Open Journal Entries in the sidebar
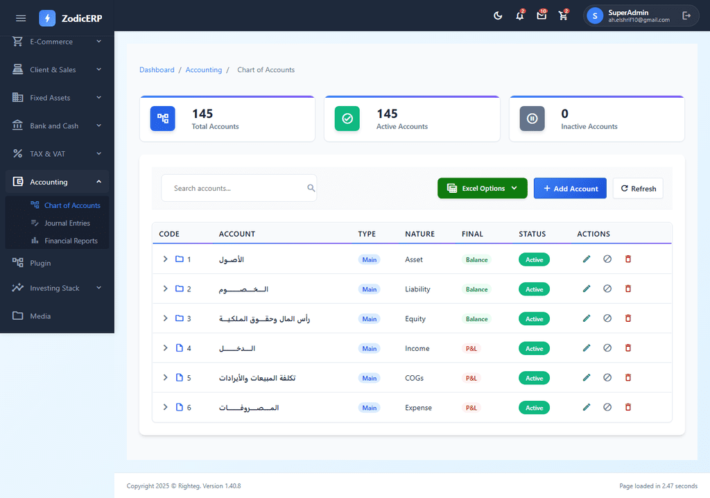This screenshot has width=710, height=498. coord(67,223)
